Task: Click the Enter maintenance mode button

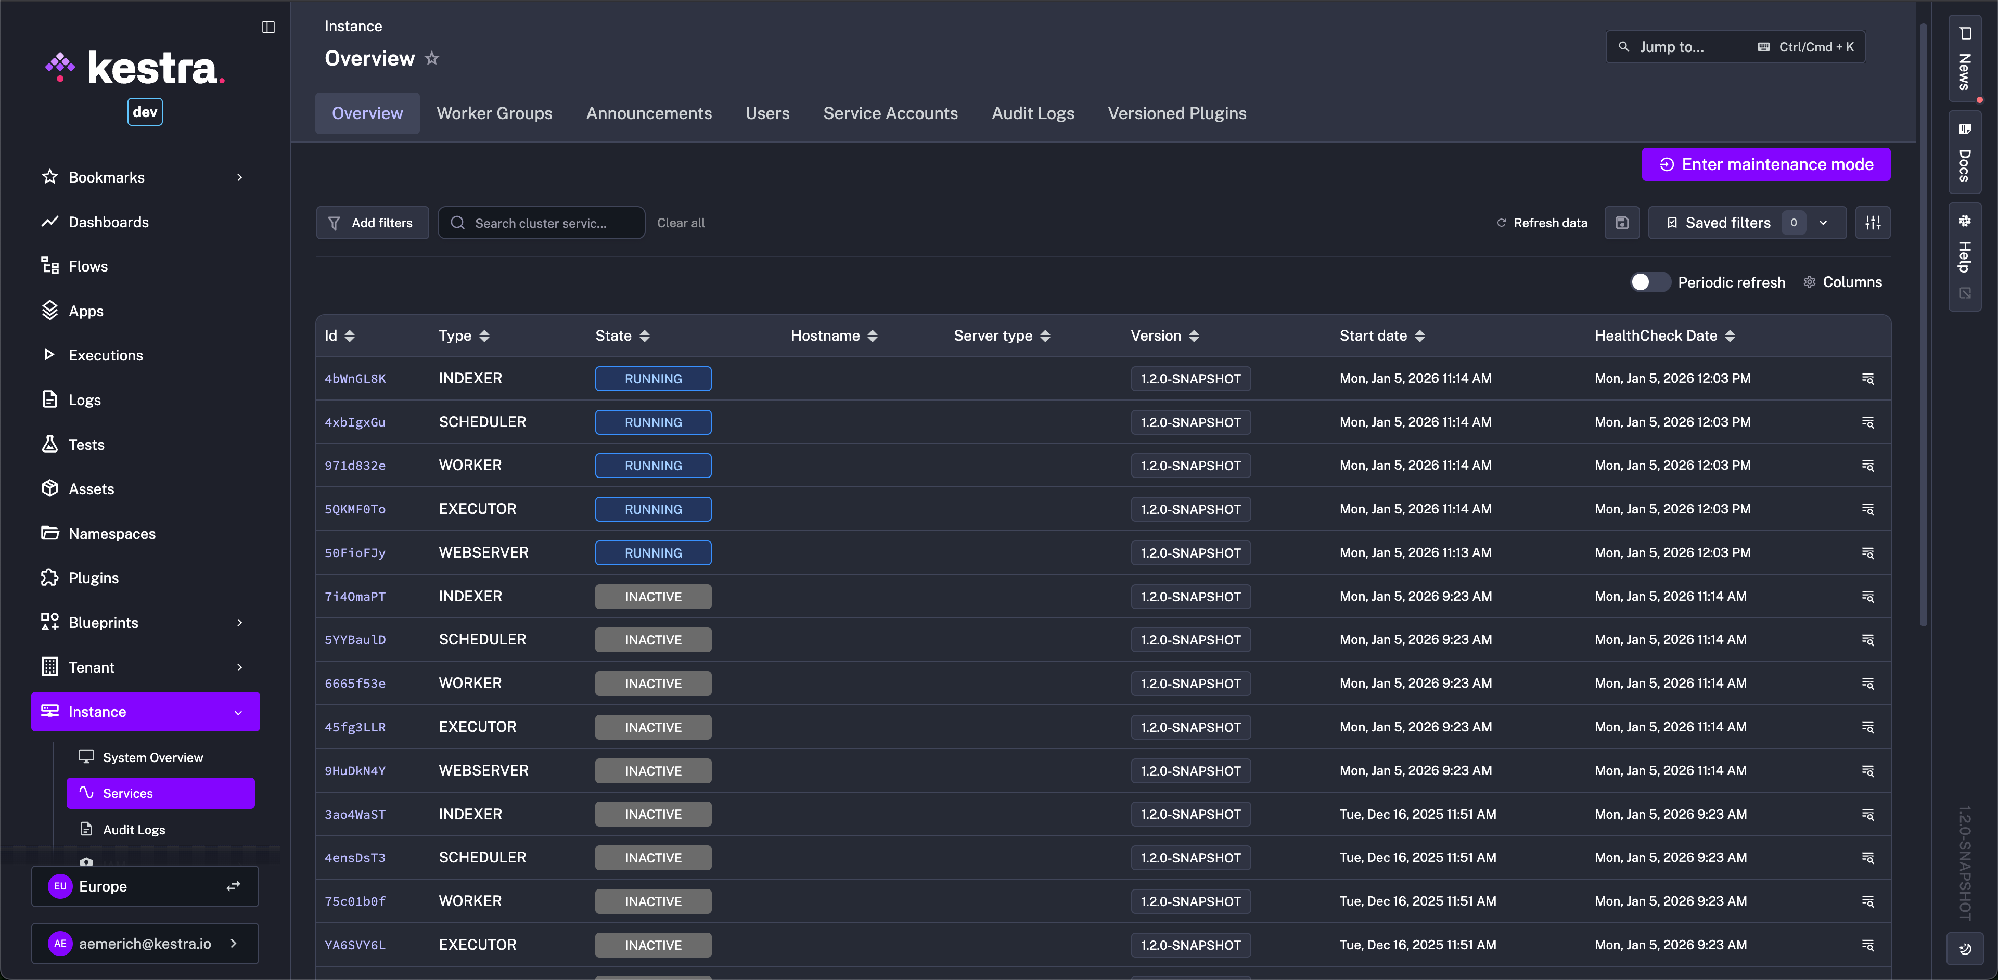Action: pos(1765,164)
